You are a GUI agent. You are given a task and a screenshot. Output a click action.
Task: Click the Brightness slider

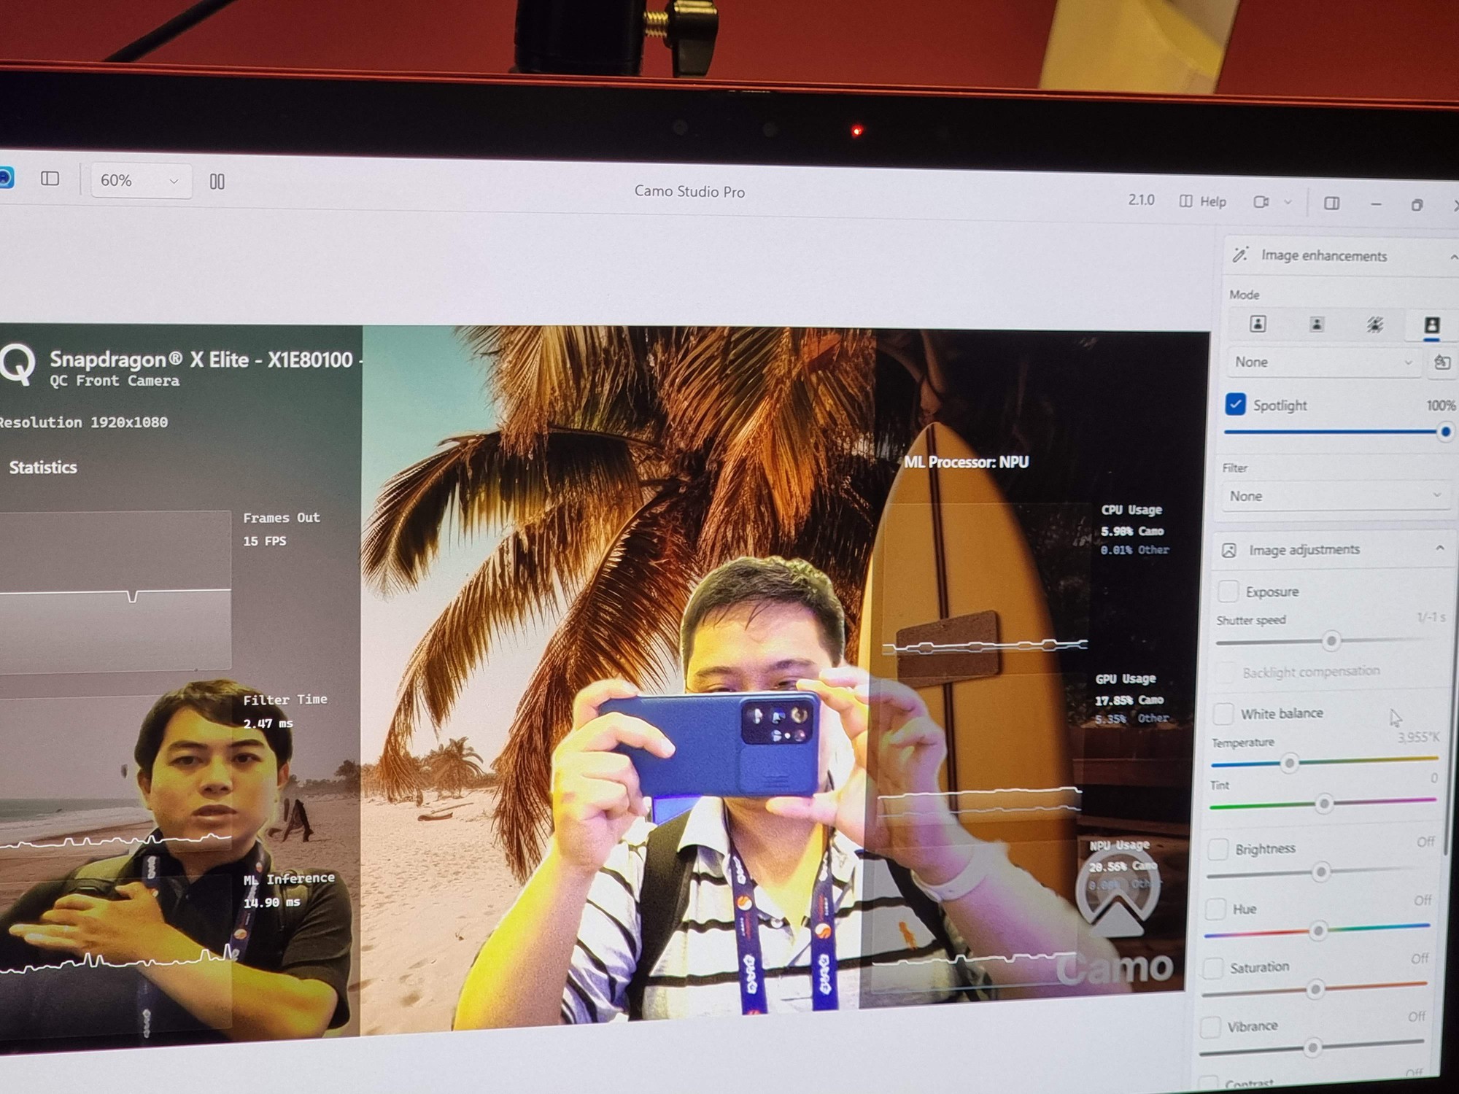pos(1319,872)
